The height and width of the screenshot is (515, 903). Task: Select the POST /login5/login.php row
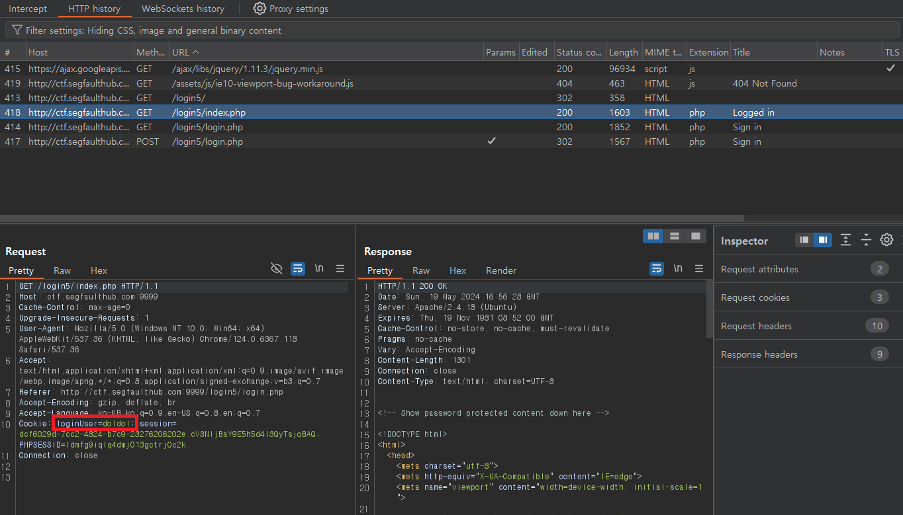coord(207,141)
